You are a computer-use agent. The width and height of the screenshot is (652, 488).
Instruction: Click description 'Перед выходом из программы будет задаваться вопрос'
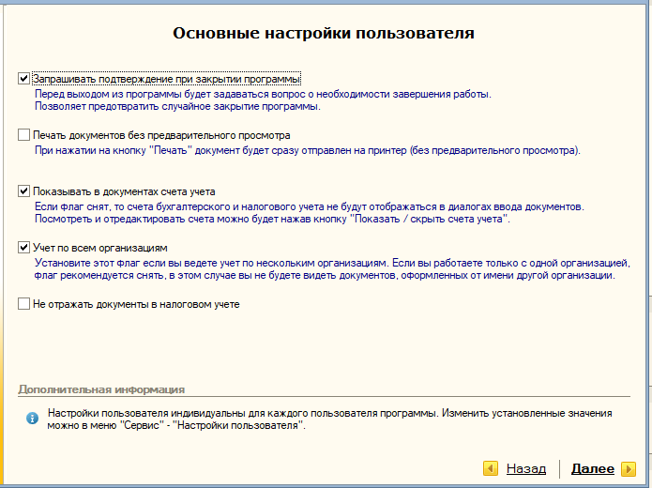pyautogui.click(x=263, y=94)
